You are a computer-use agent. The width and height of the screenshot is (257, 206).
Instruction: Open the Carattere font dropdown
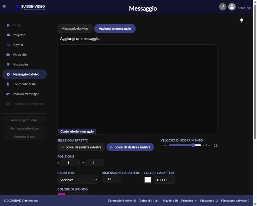[x=78, y=180]
